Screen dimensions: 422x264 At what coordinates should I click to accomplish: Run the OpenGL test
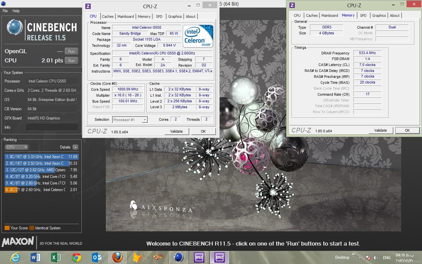coord(72,51)
